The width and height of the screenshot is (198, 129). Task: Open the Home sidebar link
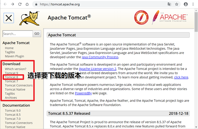click(9, 48)
